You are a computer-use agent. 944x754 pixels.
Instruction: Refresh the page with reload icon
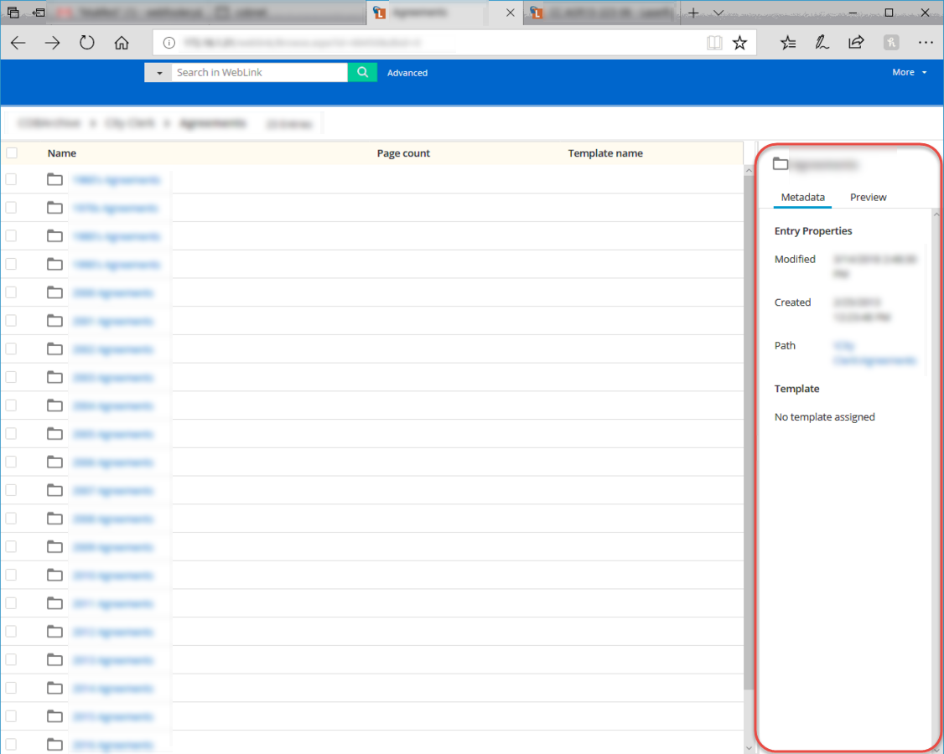pyautogui.click(x=87, y=43)
